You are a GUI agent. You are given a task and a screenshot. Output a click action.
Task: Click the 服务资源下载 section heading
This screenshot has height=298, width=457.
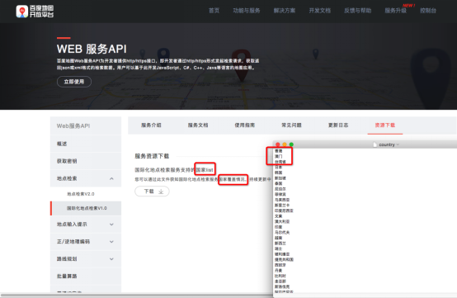[152, 156]
